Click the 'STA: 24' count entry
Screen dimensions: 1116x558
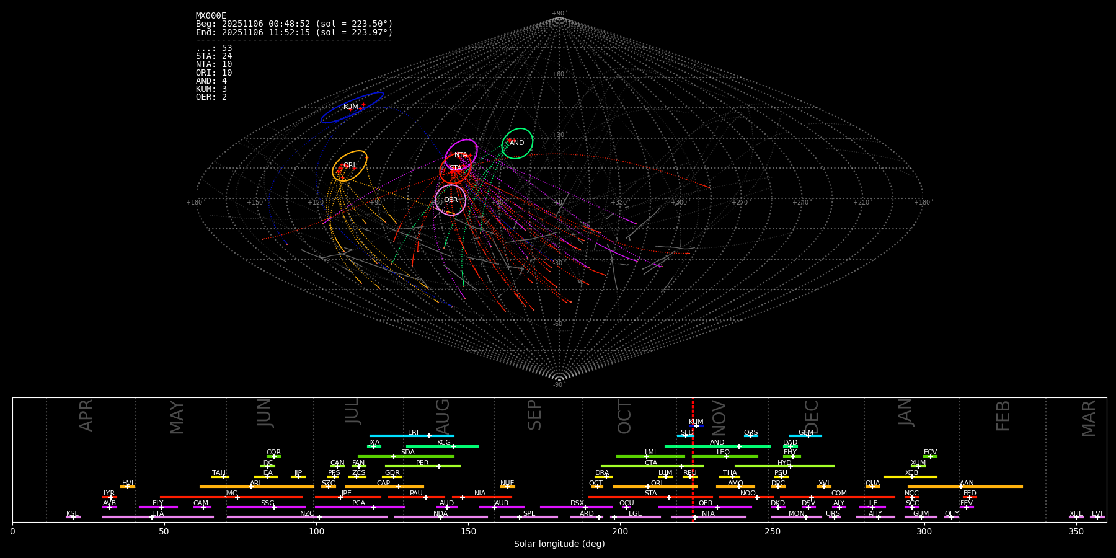coord(214,56)
